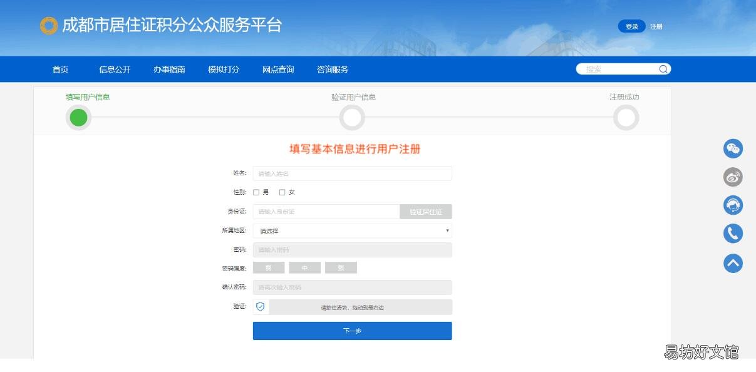Click the 登录 button
756x372 pixels.
[632, 26]
